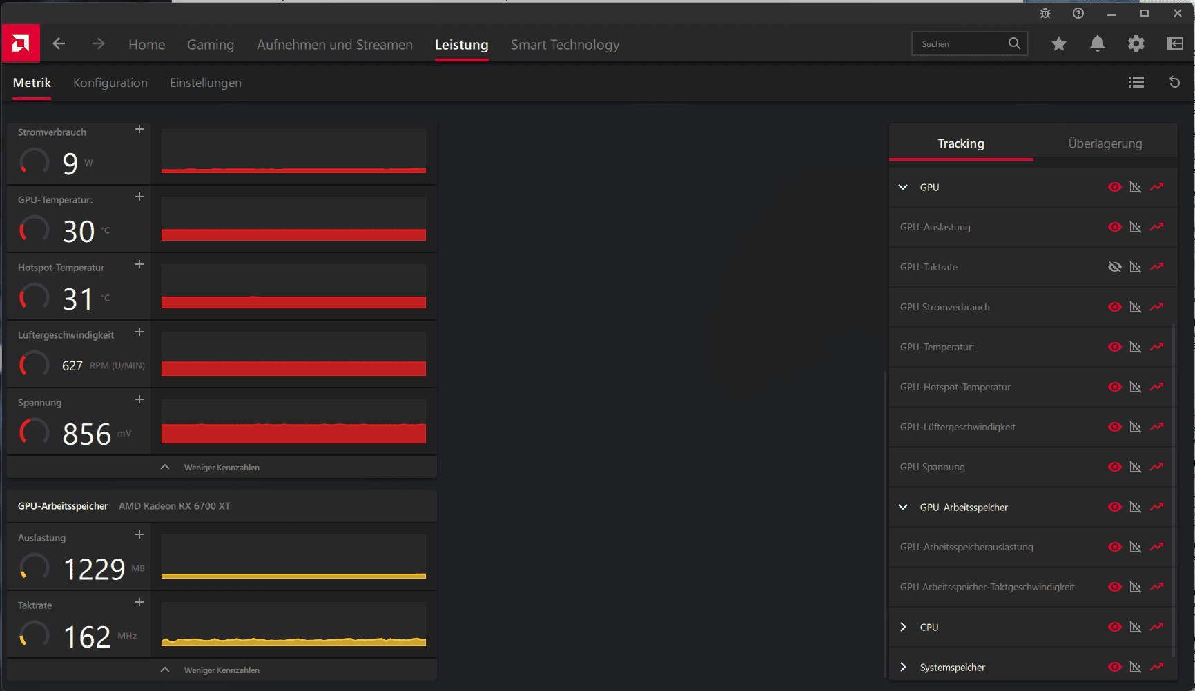
Task: Toggle graph icon for CPU row
Action: 1136,627
